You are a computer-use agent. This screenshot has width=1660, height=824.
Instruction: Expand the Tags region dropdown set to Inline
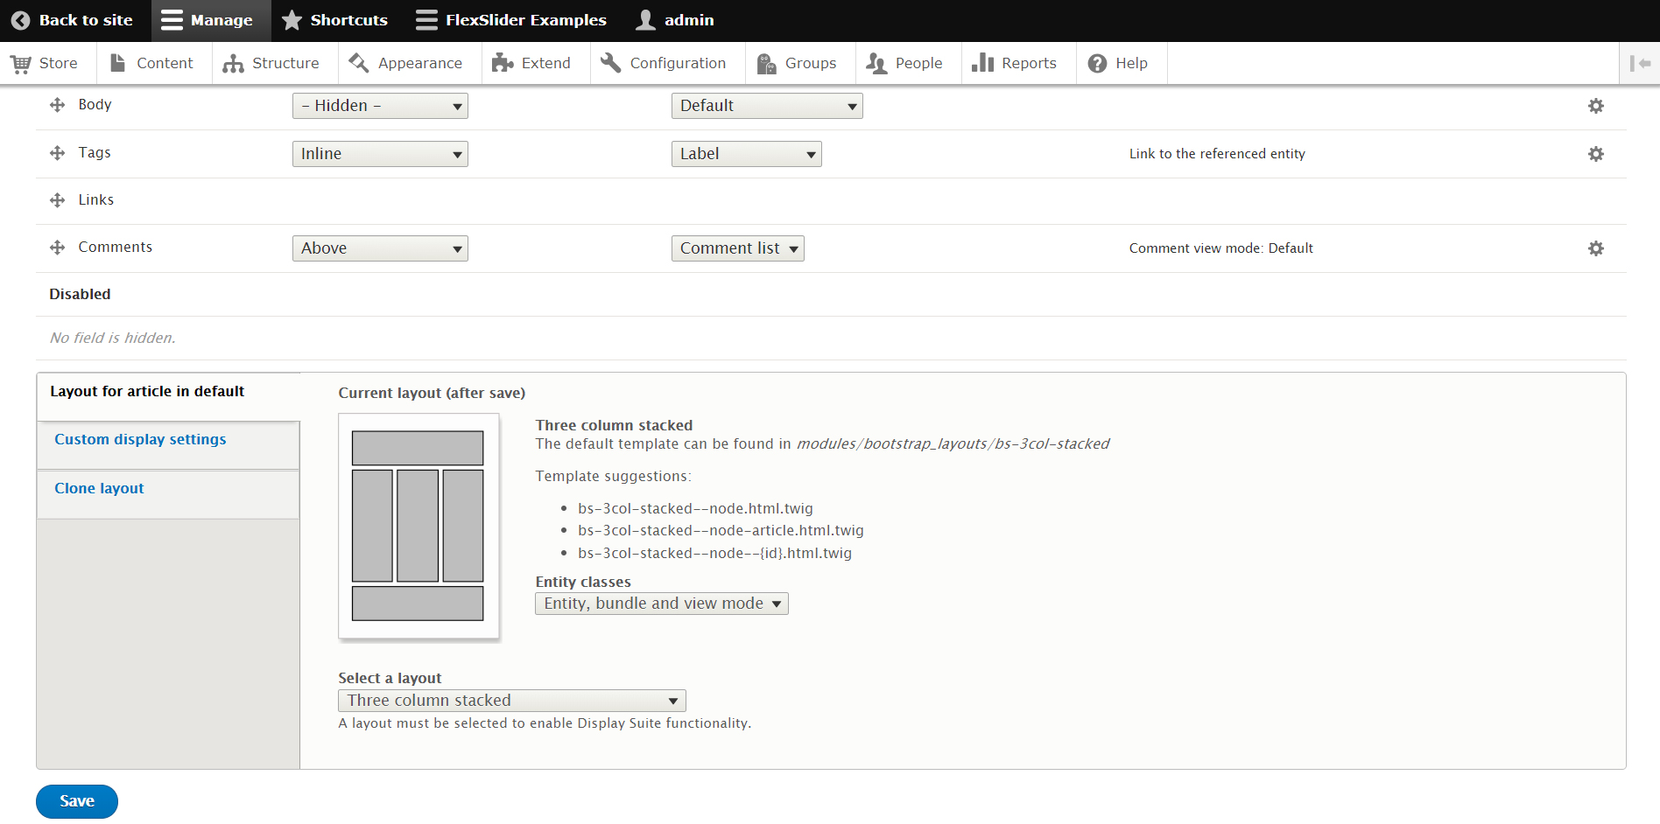coord(379,154)
